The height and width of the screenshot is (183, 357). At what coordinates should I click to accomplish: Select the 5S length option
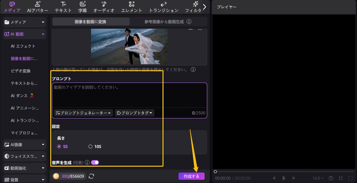[62, 146]
